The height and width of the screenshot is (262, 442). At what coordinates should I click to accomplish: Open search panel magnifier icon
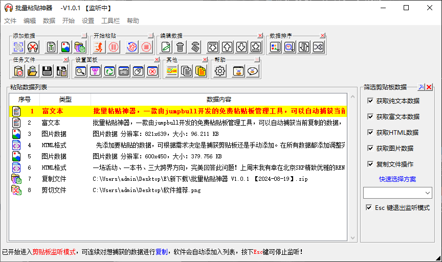81,71
